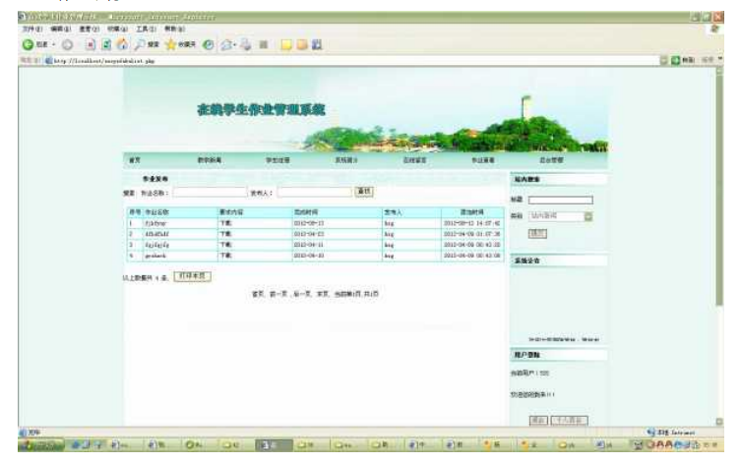The image size is (741, 463).
Task: Click the Mail envelope toolbar icon
Action: [226, 44]
